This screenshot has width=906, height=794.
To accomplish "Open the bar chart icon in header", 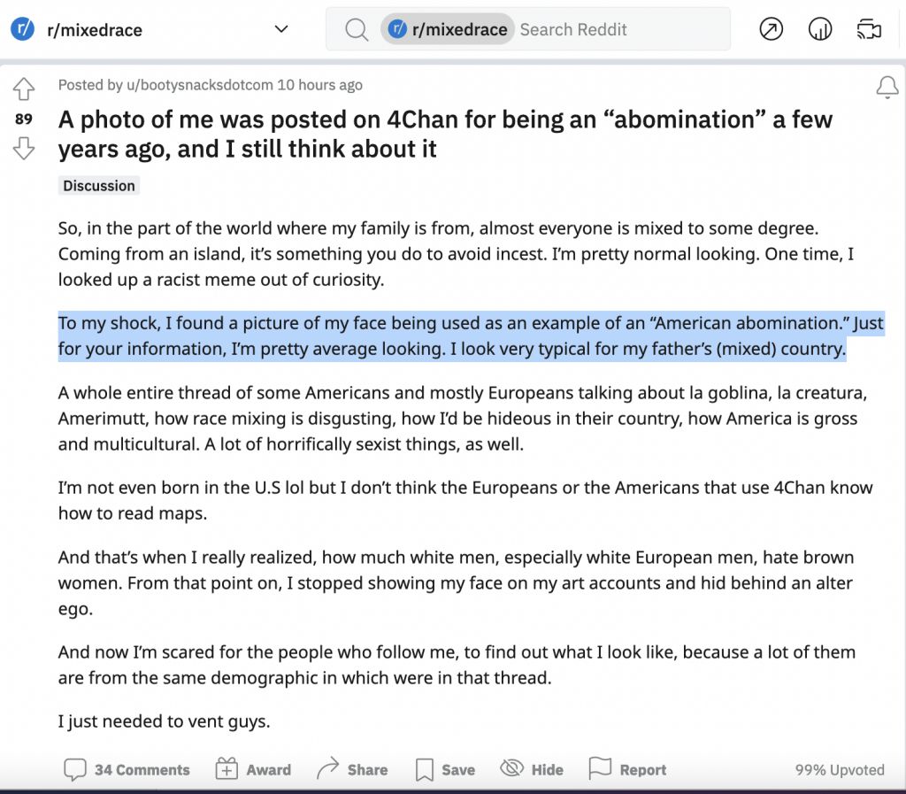I will tap(819, 29).
